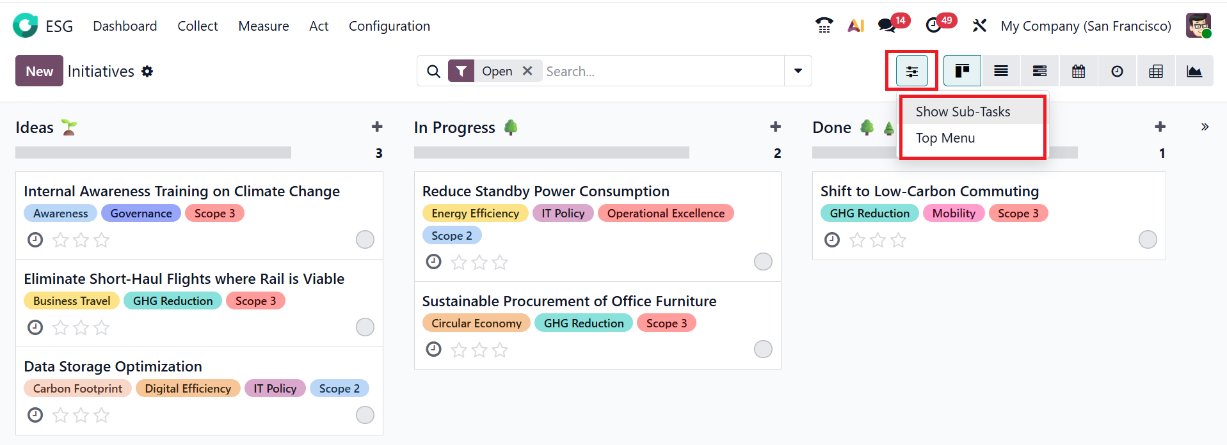Screen dimensions: 1227x445
Task: Open the conversations chat icon
Action: point(886,26)
